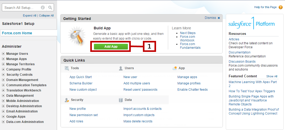Click the orange help question mark icon
The image size is (285, 130).
click(x=281, y=7)
